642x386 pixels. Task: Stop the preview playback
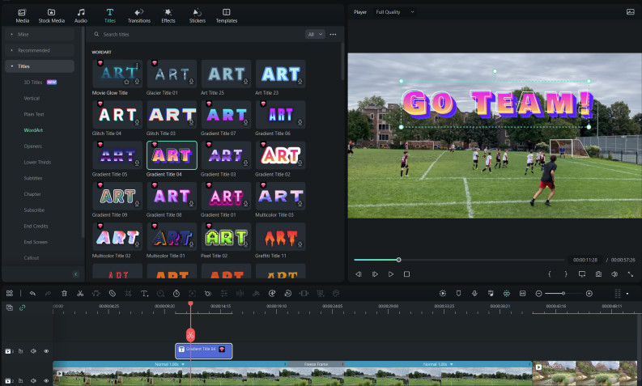tap(406, 274)
